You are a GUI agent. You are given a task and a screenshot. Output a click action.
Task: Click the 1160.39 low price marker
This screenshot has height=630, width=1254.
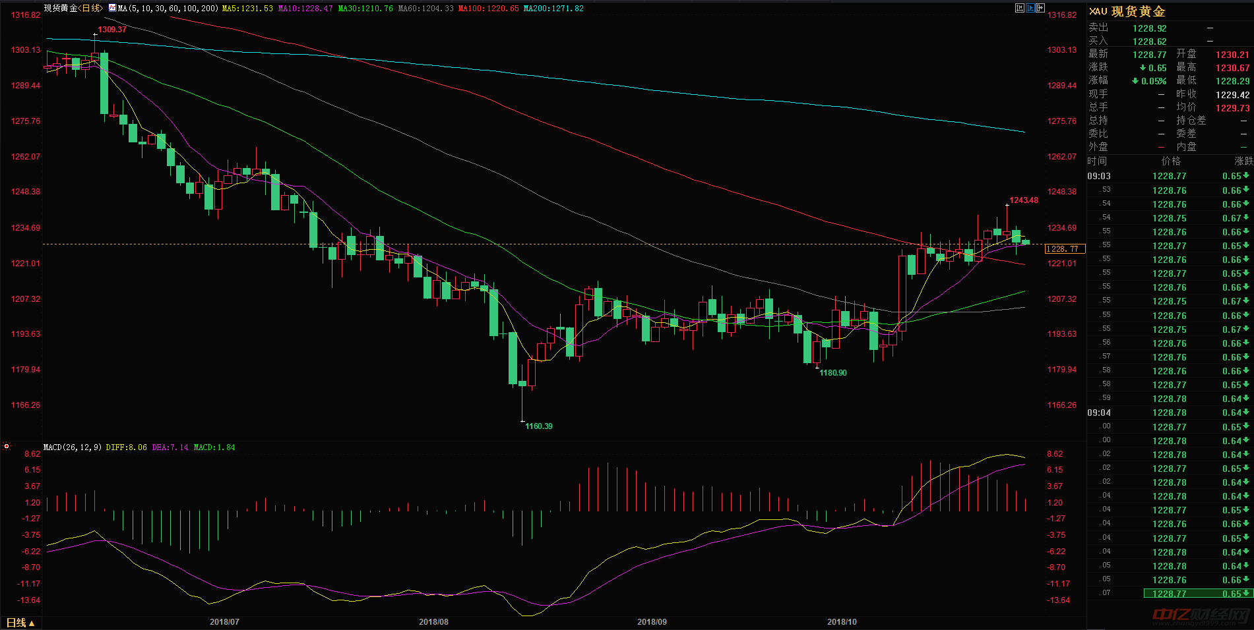pos(538,426)
